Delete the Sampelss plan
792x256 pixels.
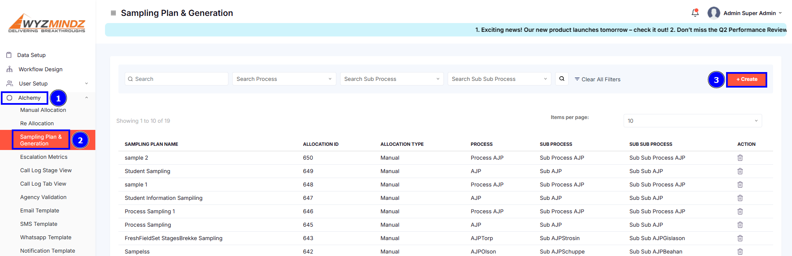click(740, 252)
